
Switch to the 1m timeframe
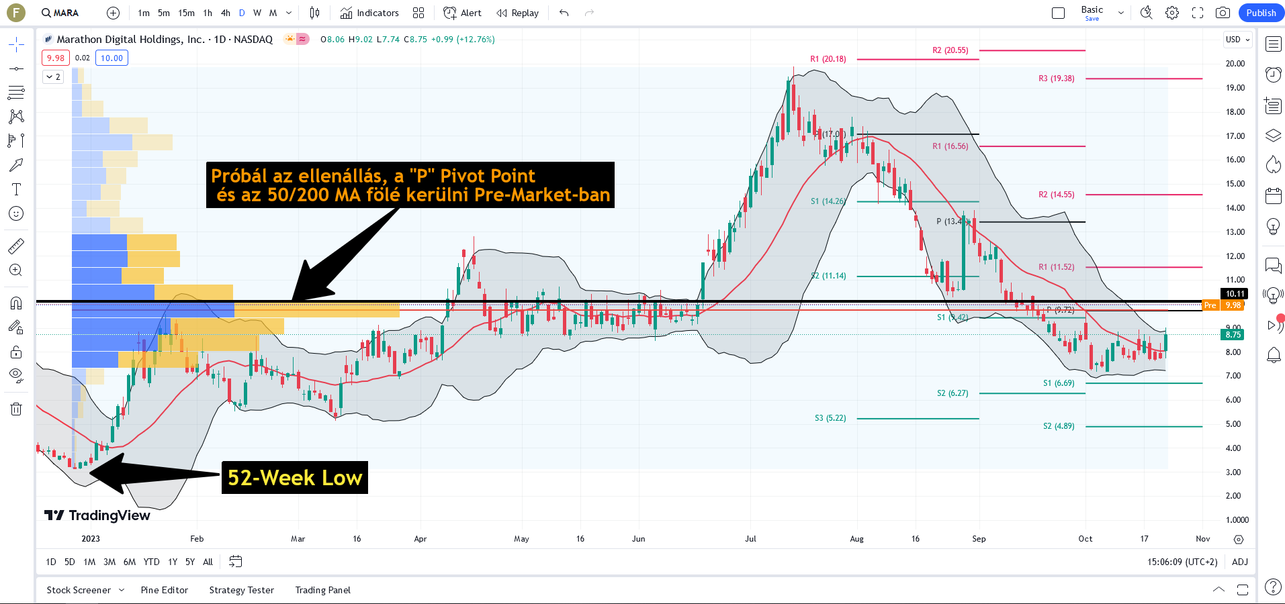tap(144, 13)
